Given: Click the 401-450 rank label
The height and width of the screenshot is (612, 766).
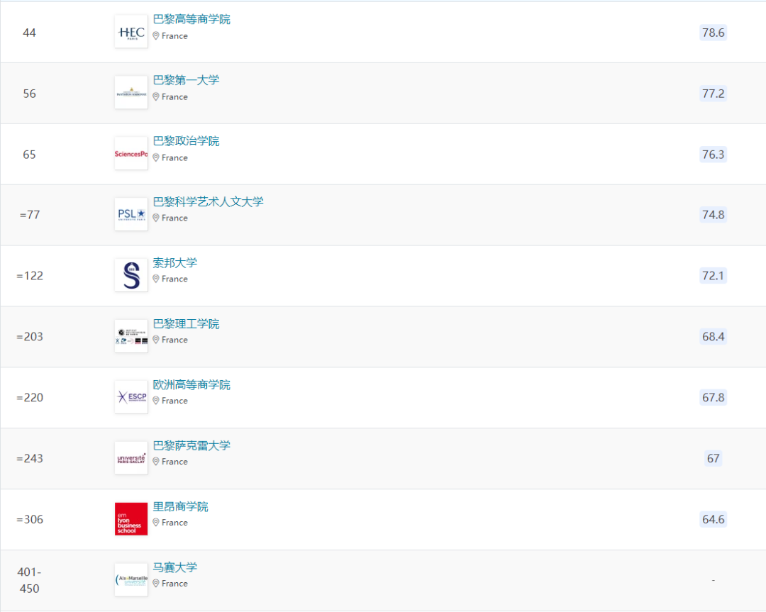Looking at the screenshot, I should (30, 579).
